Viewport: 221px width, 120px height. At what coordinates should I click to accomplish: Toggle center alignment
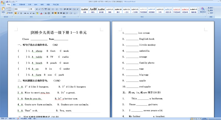pyautogui.click(x=56, y=13)
